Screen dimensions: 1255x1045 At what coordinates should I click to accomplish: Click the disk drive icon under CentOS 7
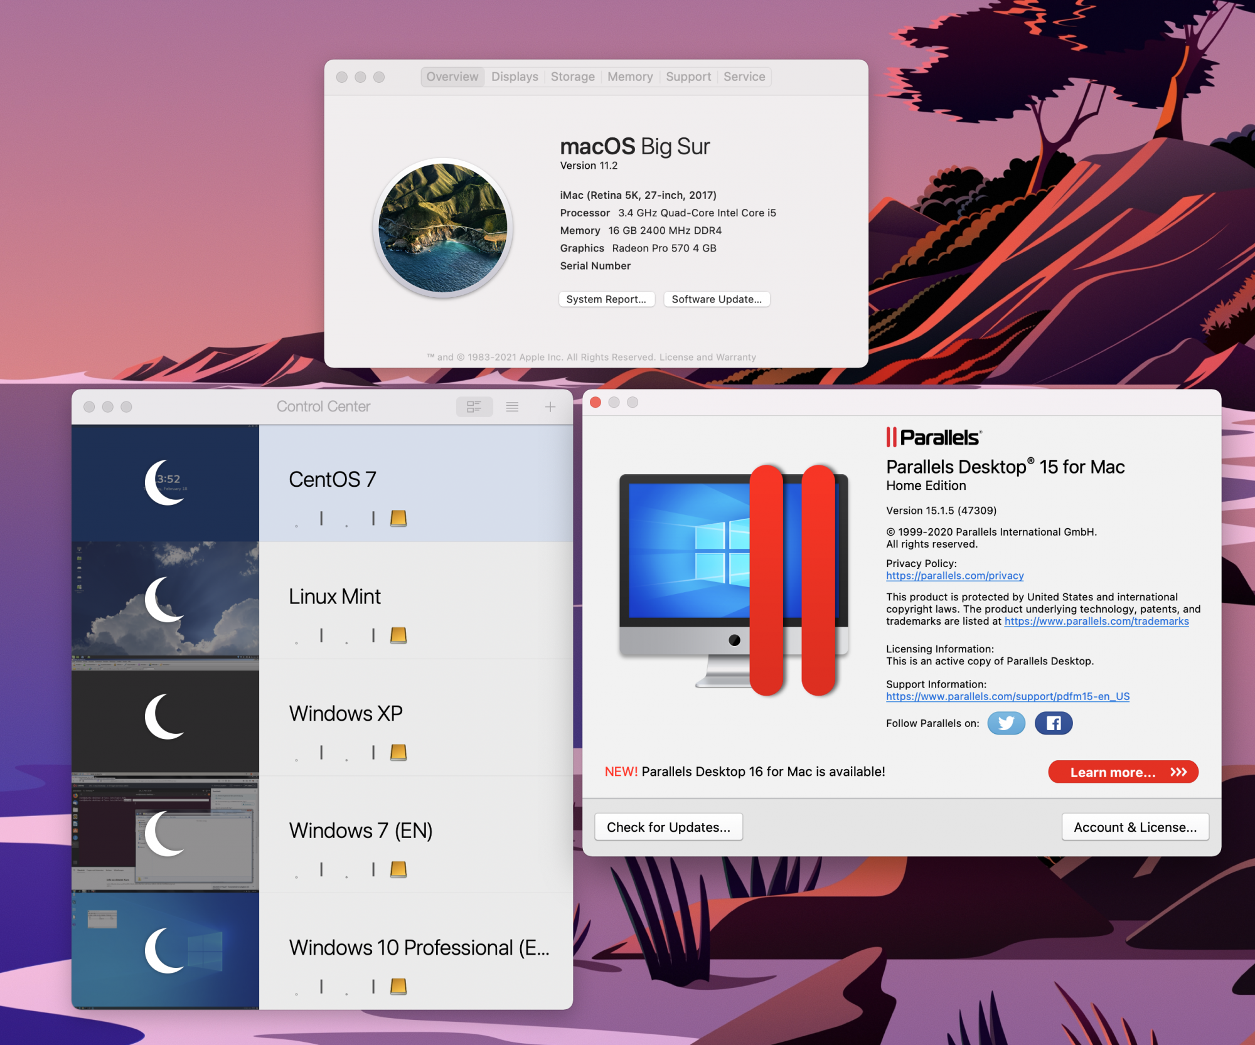pos(398,518)
